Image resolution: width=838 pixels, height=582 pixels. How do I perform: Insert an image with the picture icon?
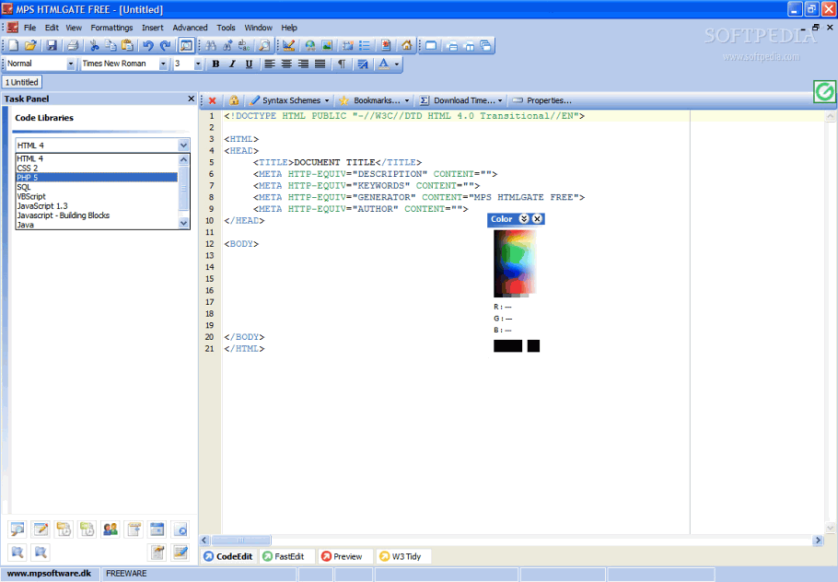click(327, 45)
